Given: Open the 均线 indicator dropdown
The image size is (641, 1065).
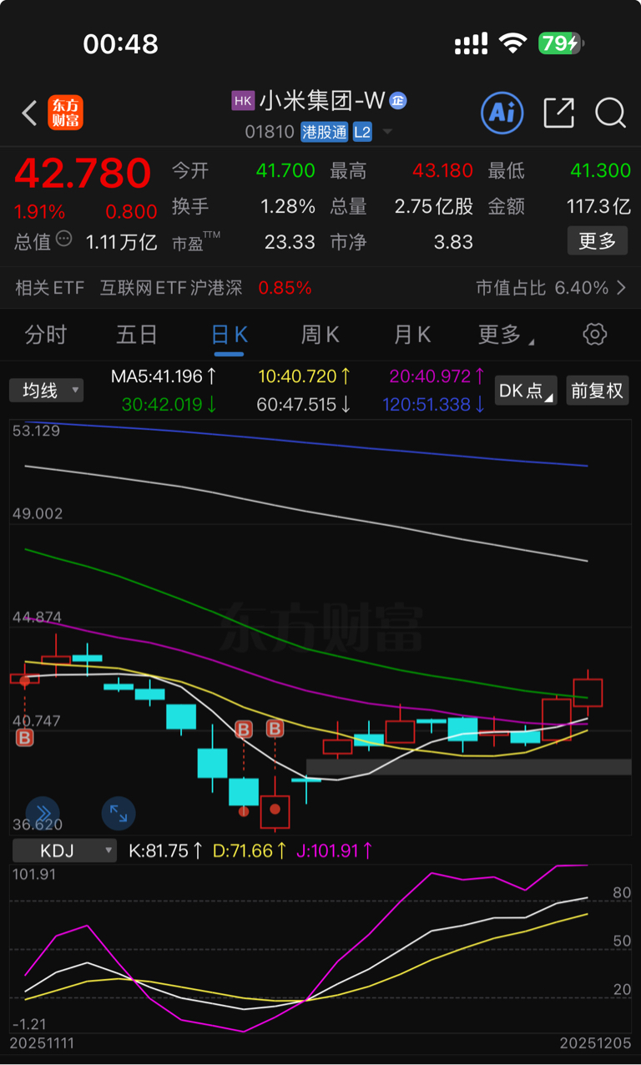Looking at the screenshot, I should click(46, 390).
